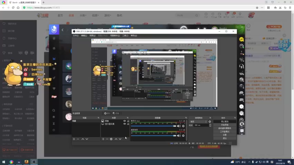Toggle lock of 显示器采集 source
This screenshot has height=165, width=294.
128,124
